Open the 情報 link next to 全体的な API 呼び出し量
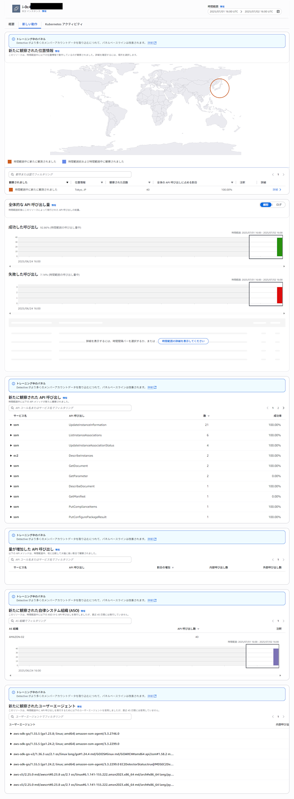Screen dimensions: 294x799 54,205
